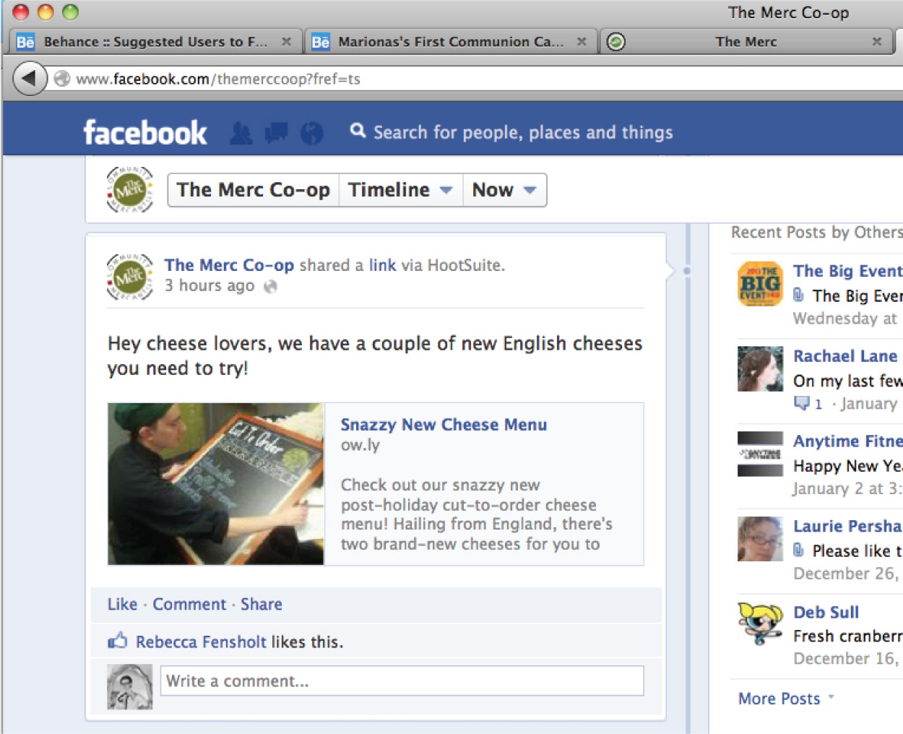The height and width of the screenshot is (734, 903).
Task: Click 'Fresh cranberr' post text
Action: (848, 636)
